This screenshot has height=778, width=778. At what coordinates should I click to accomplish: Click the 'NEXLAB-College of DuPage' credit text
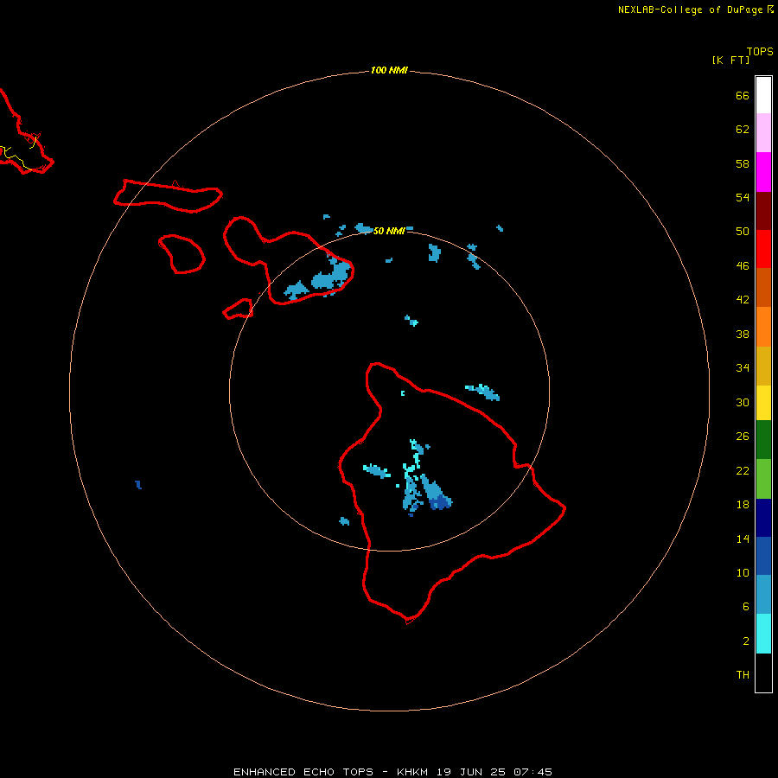click(690, 10)
